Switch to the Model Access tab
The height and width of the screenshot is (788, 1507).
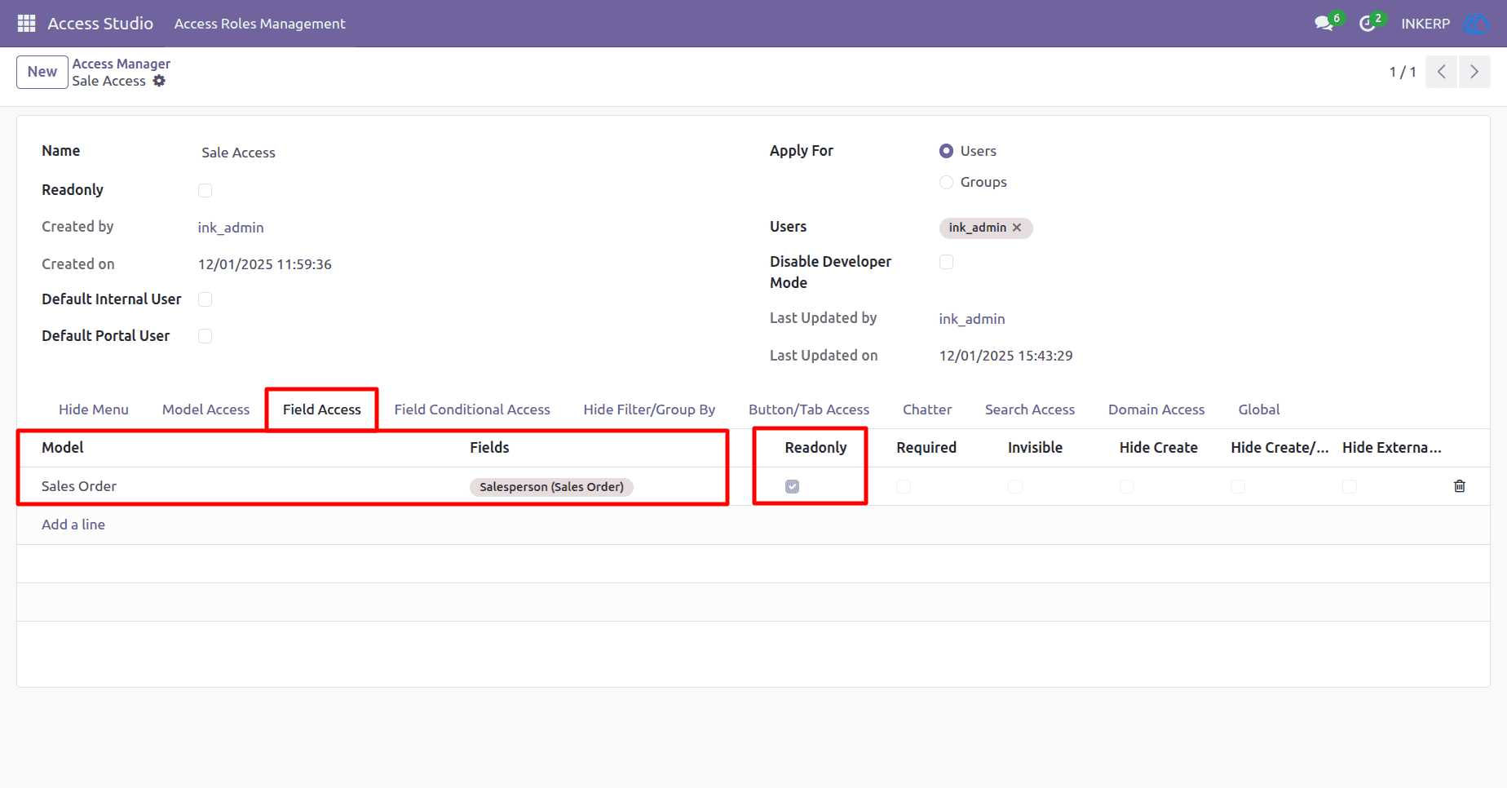pyautogui.click(x=205, y=409)
